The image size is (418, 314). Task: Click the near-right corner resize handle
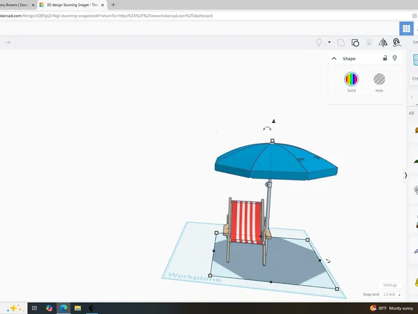pyautogui.click(x=337, y=289)
